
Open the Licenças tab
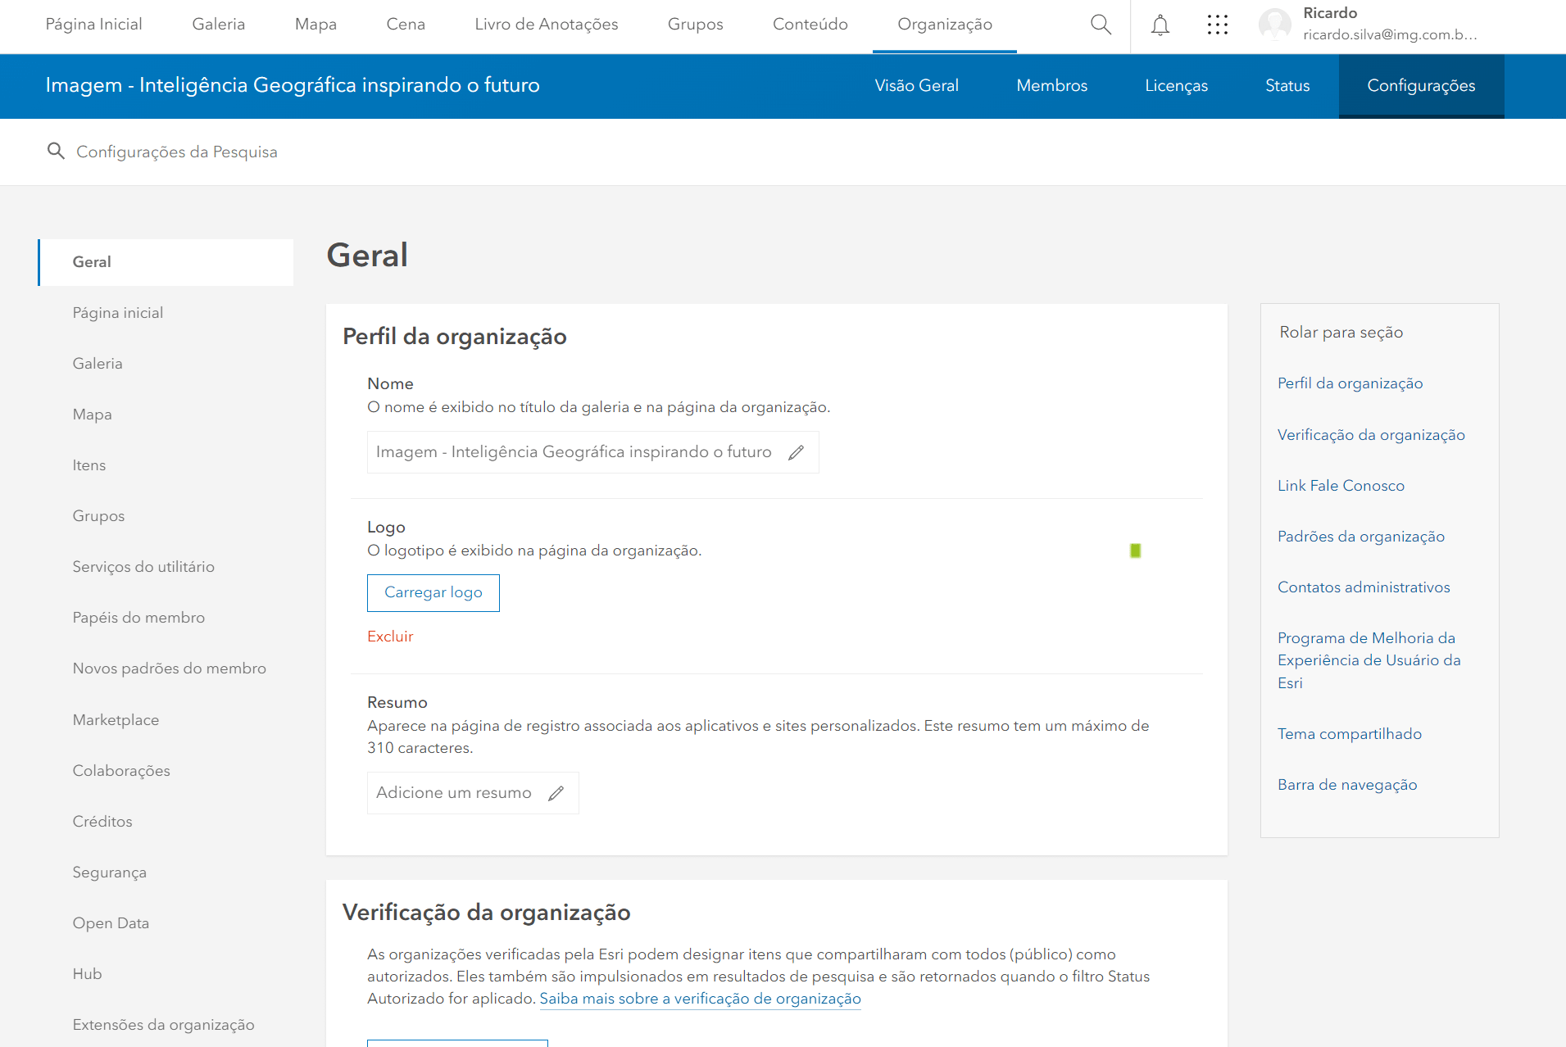point(1176,86)
